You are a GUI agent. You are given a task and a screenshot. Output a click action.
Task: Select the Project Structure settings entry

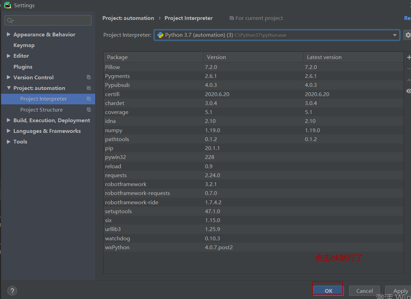tap(41, 110)
